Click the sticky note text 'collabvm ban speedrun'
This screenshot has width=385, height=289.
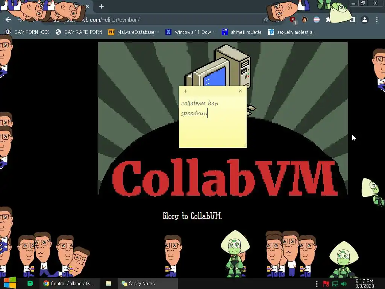200,108
